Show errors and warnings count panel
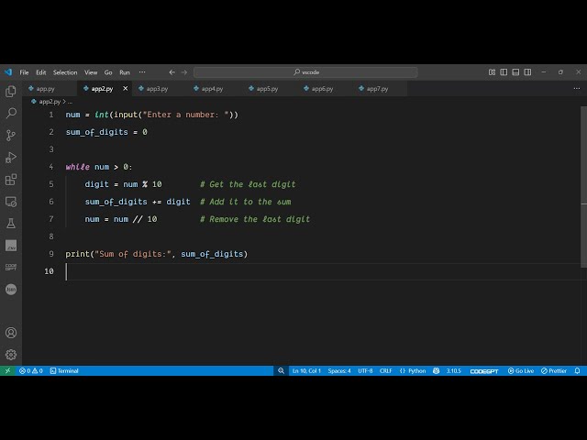Image resolution: width=587 pixels, height=440 pixels. tap(30, 370)
